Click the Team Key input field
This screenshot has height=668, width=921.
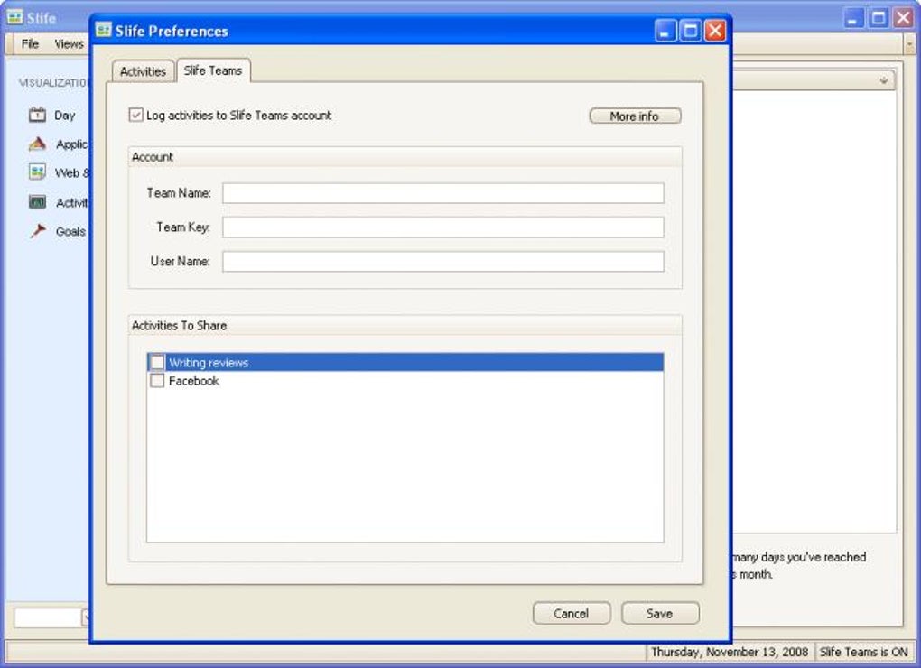442,227
